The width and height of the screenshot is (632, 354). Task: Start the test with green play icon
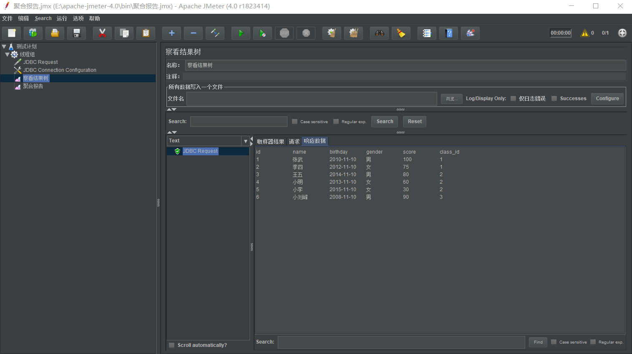click(x=241, y=33)
